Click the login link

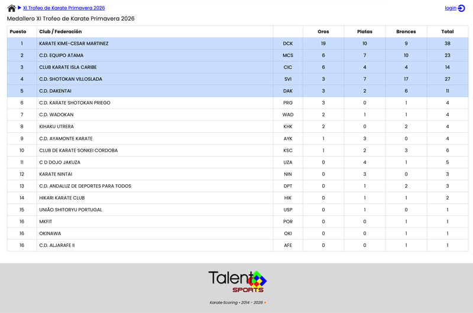point(451,8)
